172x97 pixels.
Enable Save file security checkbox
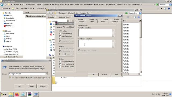tap(60, 33)
